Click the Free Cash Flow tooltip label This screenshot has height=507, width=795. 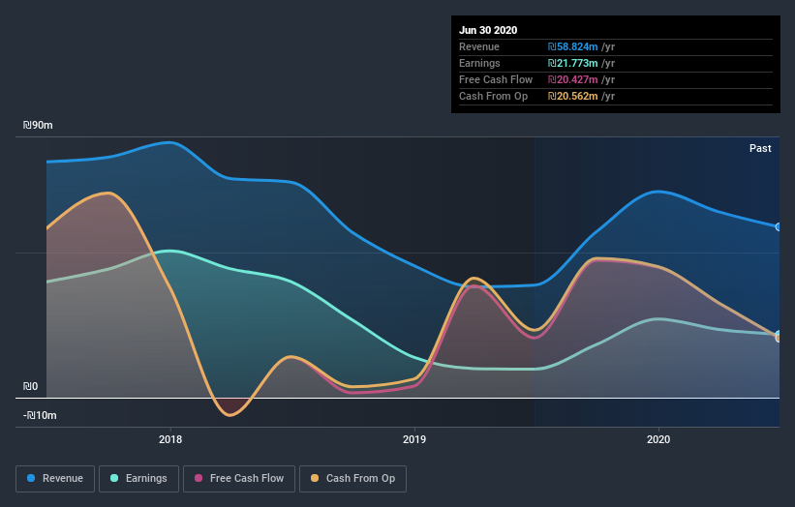click(496, 79)
